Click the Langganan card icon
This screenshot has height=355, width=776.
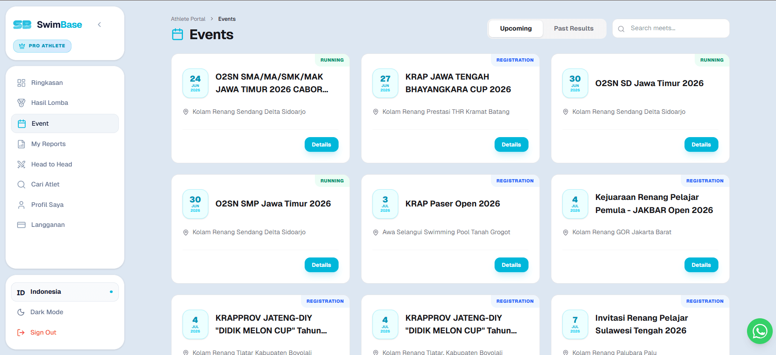[x=21, y=225]
